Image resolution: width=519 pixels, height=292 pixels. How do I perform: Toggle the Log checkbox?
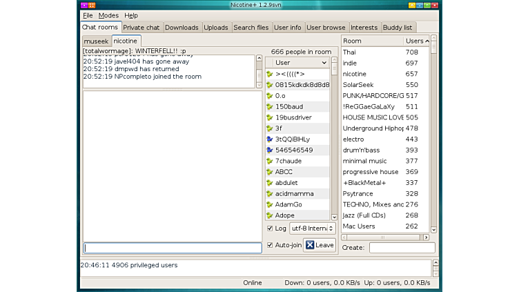click(270, 228)
